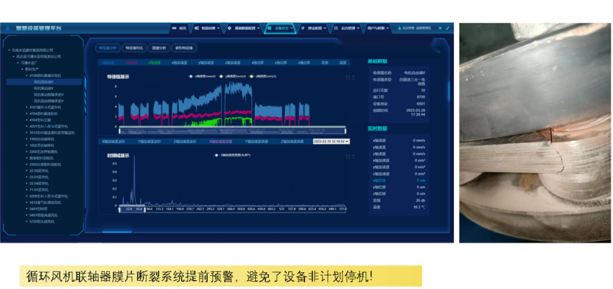Open the date-time dropdown 2023-03-19 15:18:54
Viewport: 613px width, 289px height.
pyautogui.click(x=332, y=142)
